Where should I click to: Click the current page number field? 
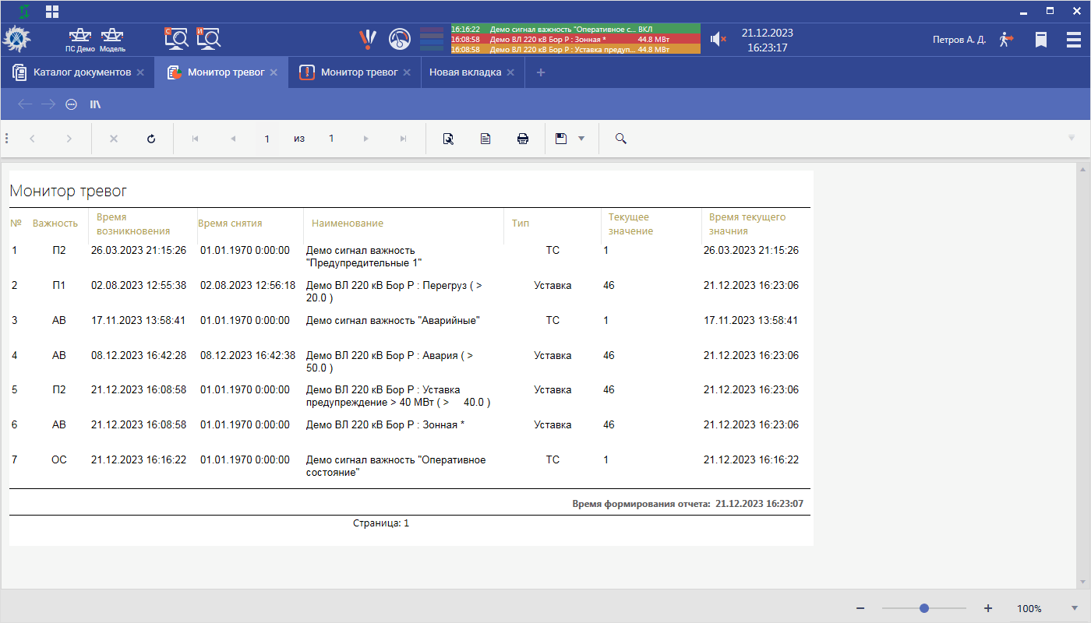[267, 139]
